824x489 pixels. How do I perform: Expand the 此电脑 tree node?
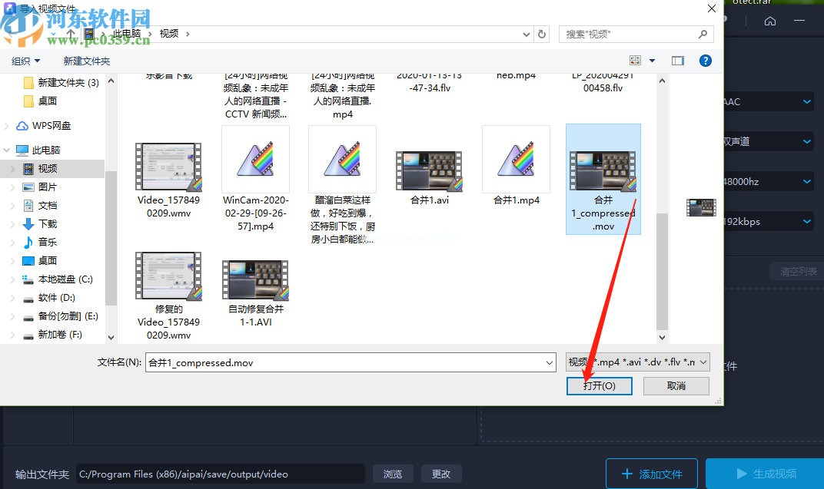[x=7, y=150]
